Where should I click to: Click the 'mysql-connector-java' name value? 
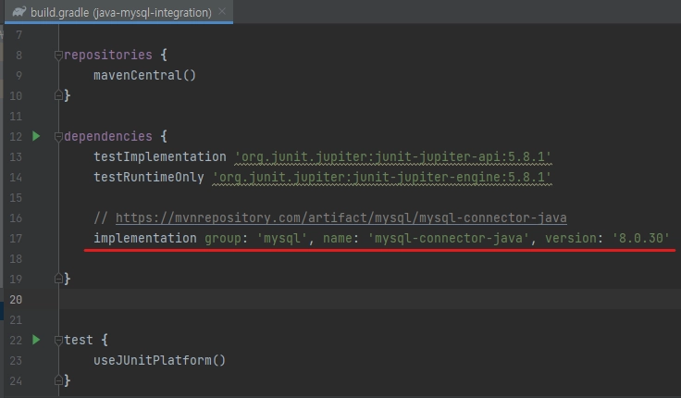coord(449,238)
